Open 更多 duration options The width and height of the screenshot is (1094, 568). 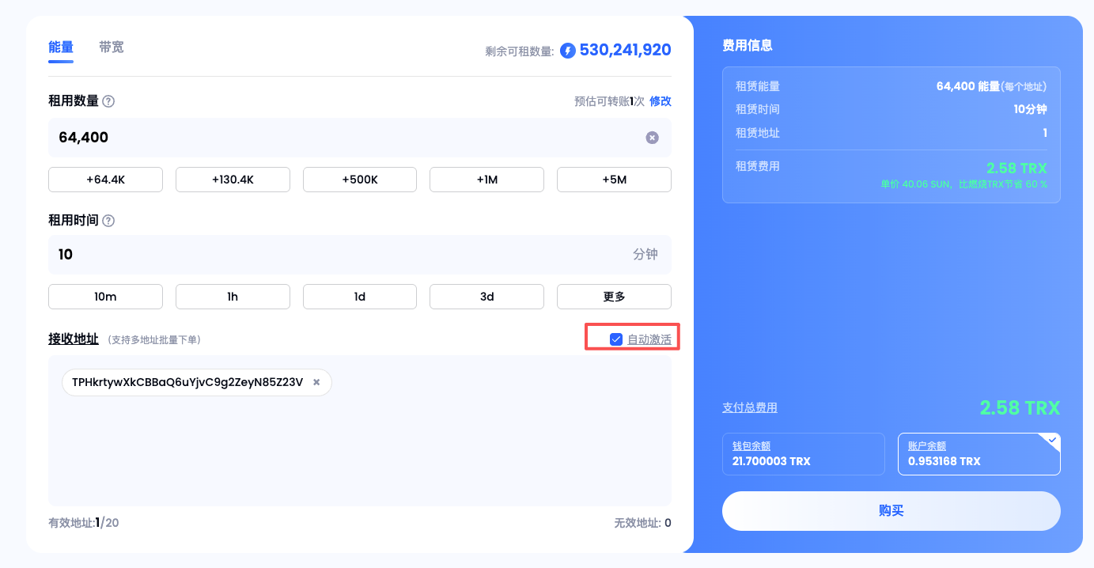614,297
